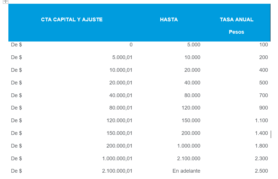The width and height of the screenshot is (278, 179).
Task: Select the 700 annual rate value
Action: coord(264,95)
